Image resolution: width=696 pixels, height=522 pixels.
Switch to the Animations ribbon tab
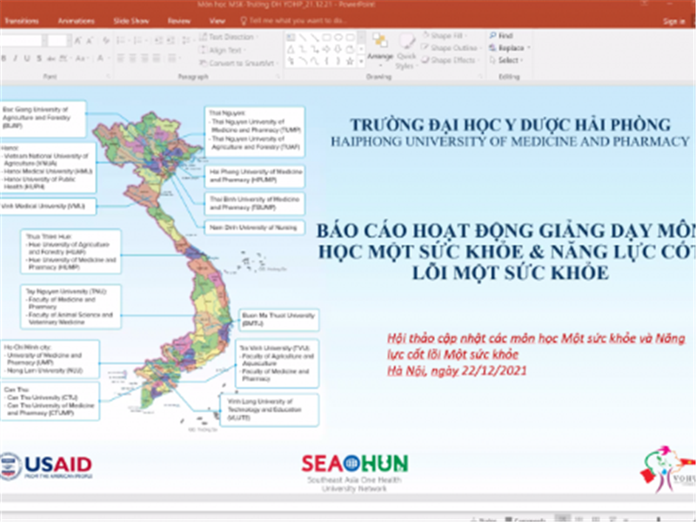78,19
